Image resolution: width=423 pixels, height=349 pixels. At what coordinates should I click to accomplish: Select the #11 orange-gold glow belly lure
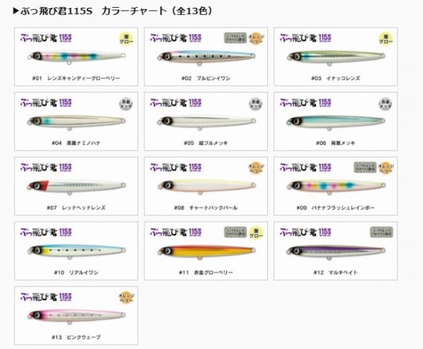(x=207, y=252)
